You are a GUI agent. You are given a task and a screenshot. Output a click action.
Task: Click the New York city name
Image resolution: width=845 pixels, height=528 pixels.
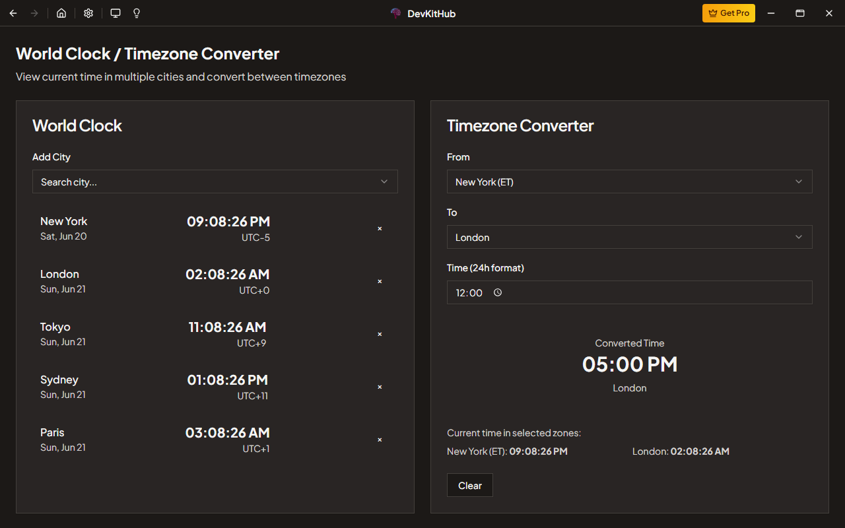pyautogui.click(x=63, y=221)
